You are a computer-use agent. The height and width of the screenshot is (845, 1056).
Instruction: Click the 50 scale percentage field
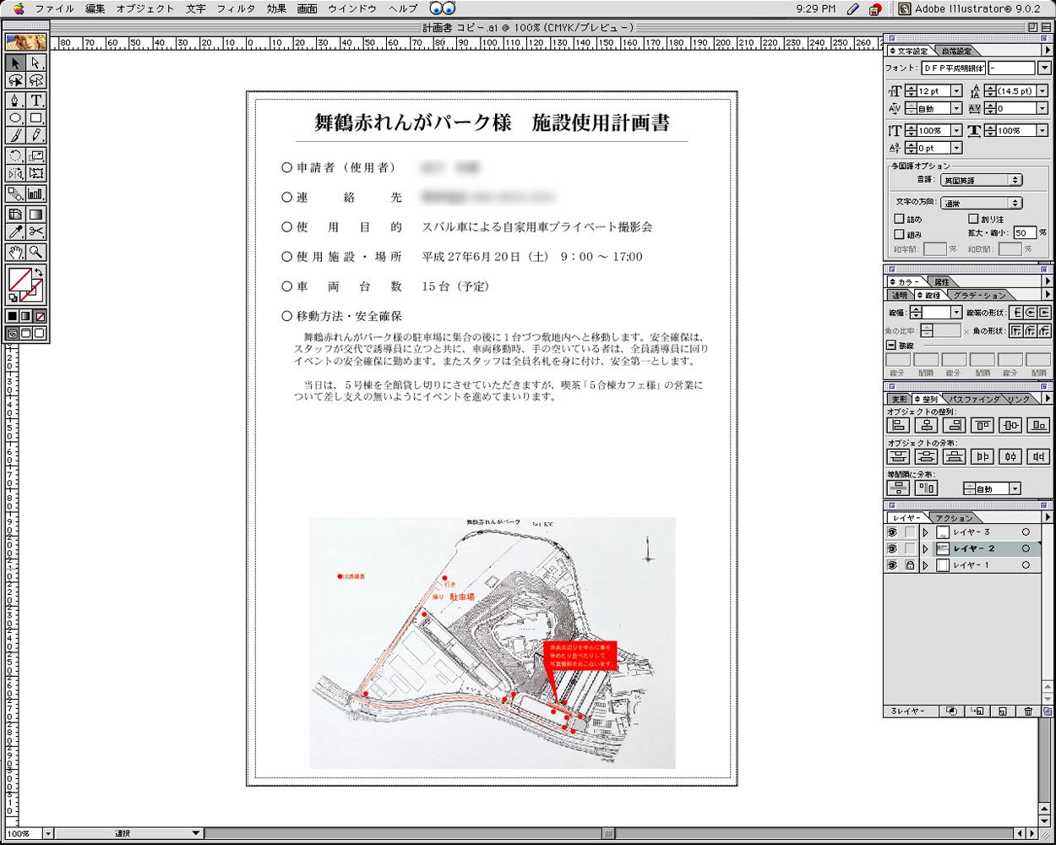pyautogui.click(x=1025, y=232)
